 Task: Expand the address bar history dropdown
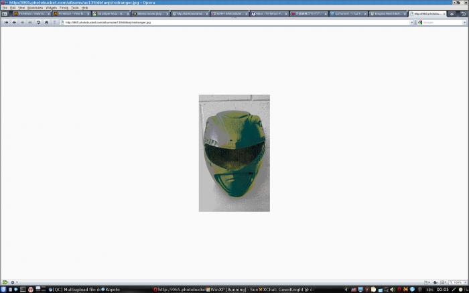[411, 22]
